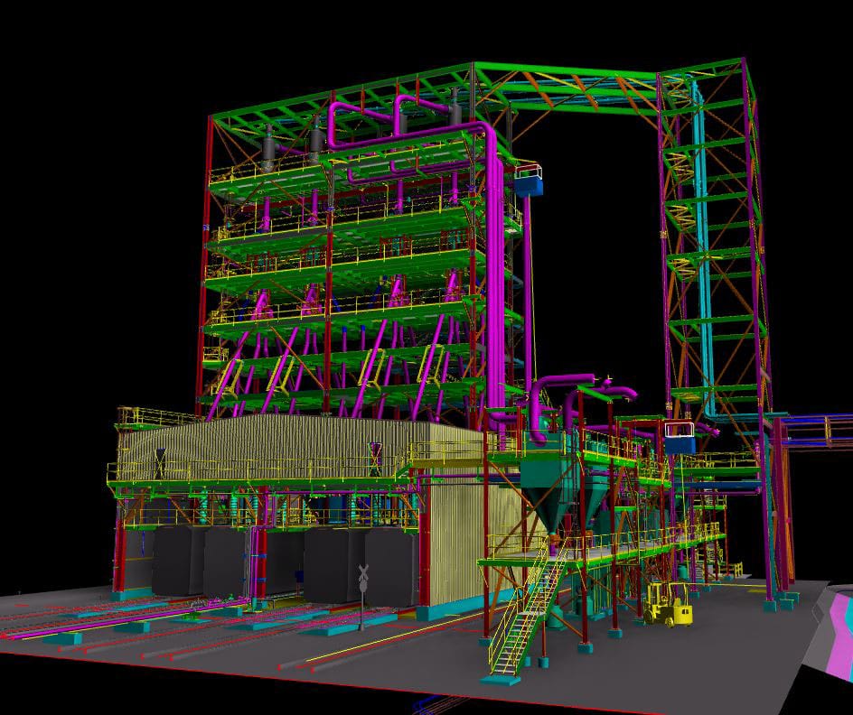Select the horizontal pipe rack at far right
This screenshot has width=853, height=715.
(x=818, y=428)
